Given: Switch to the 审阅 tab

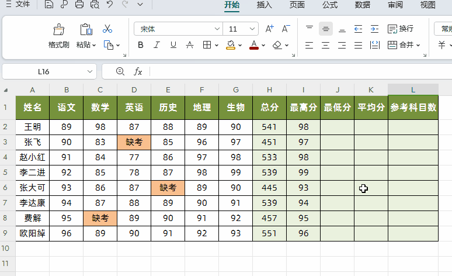Looking at the screenshot, I should (x=395, y=5).
